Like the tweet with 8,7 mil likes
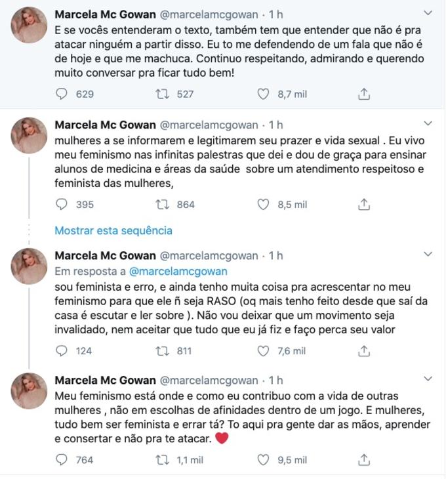 click(263, 94)
